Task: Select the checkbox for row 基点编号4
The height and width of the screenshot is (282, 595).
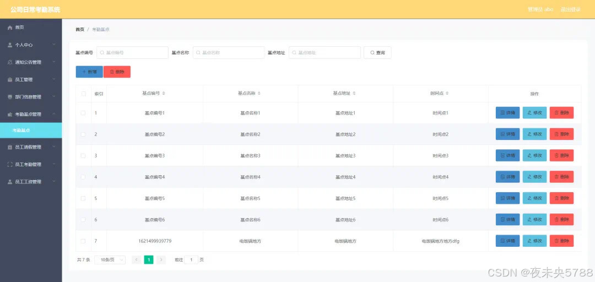Action: (84, 177)
